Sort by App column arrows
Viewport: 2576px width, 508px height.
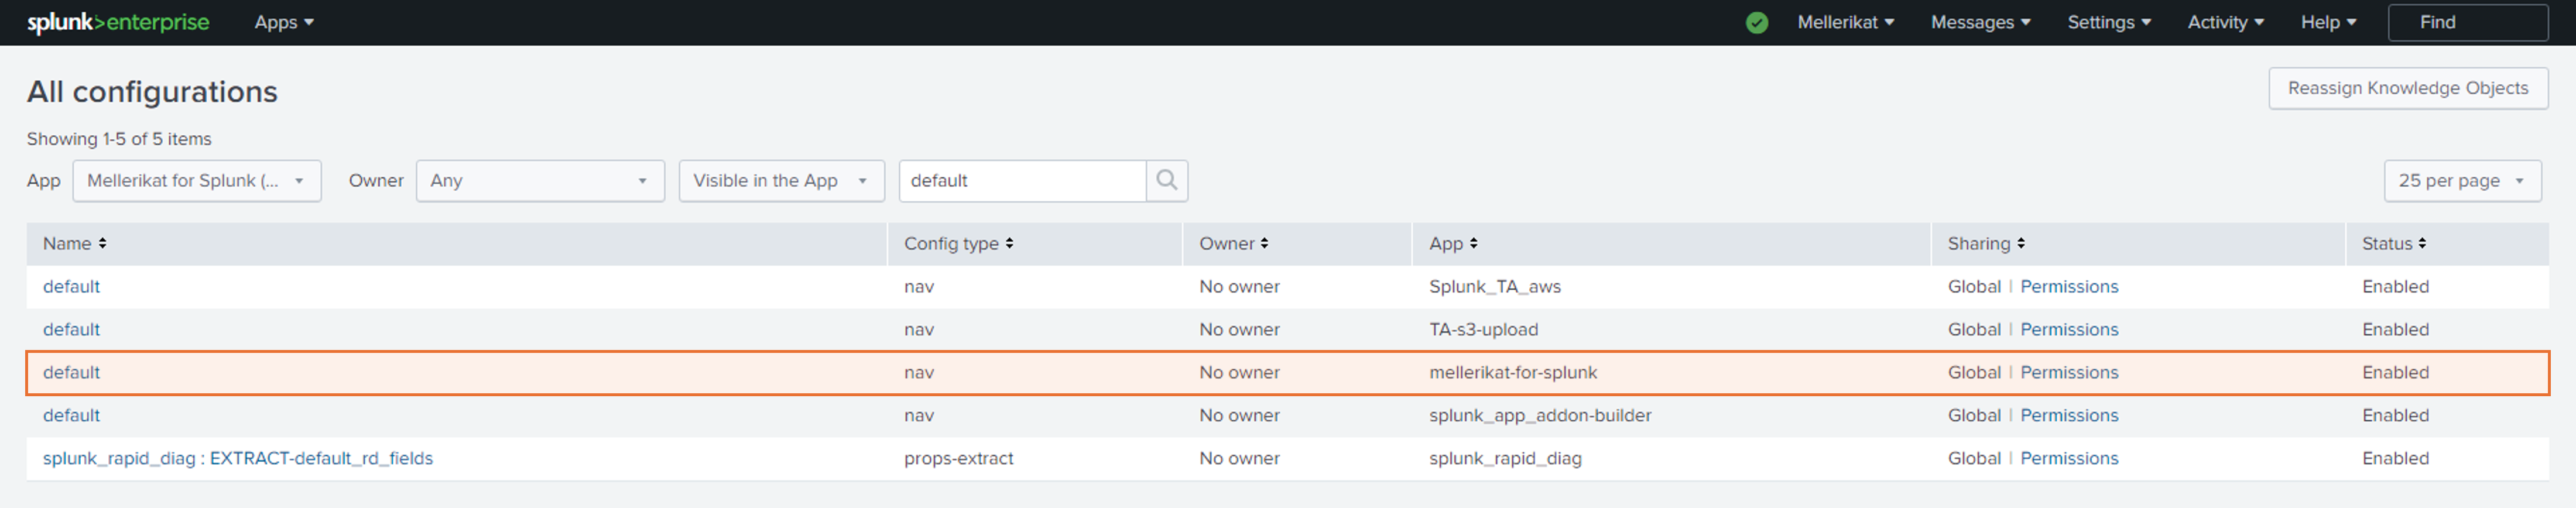pos(1473,243)
